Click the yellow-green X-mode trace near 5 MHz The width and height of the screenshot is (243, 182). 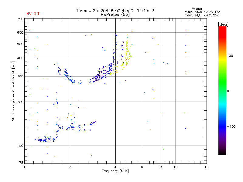(127, 52)
